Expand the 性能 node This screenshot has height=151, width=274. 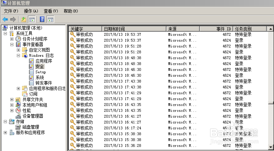[x=12, y=111]
